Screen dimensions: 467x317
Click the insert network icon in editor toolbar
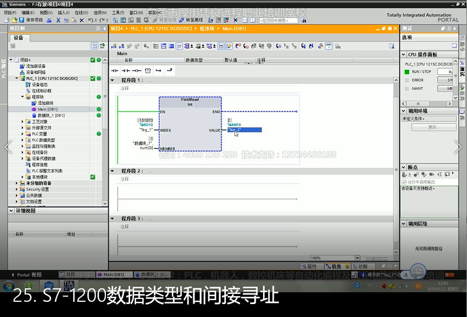pos(114,46)
